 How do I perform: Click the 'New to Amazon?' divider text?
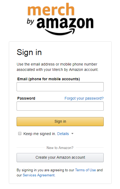[x=60, y=148]
